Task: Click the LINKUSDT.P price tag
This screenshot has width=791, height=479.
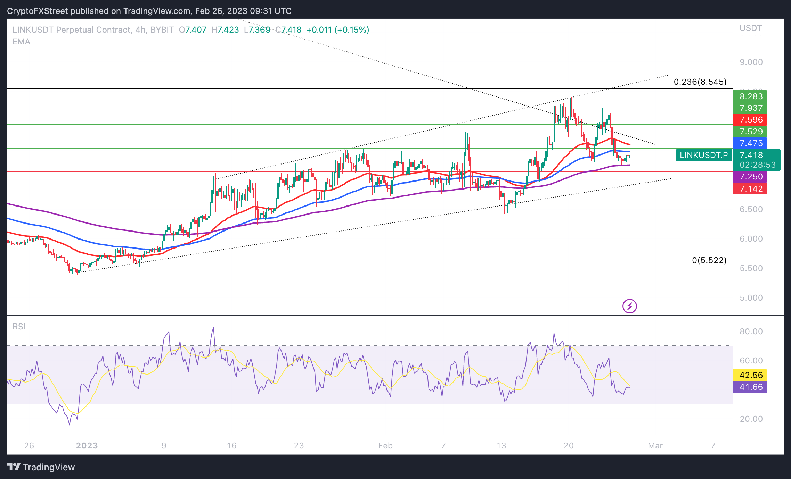Action: tap(704, 155)
